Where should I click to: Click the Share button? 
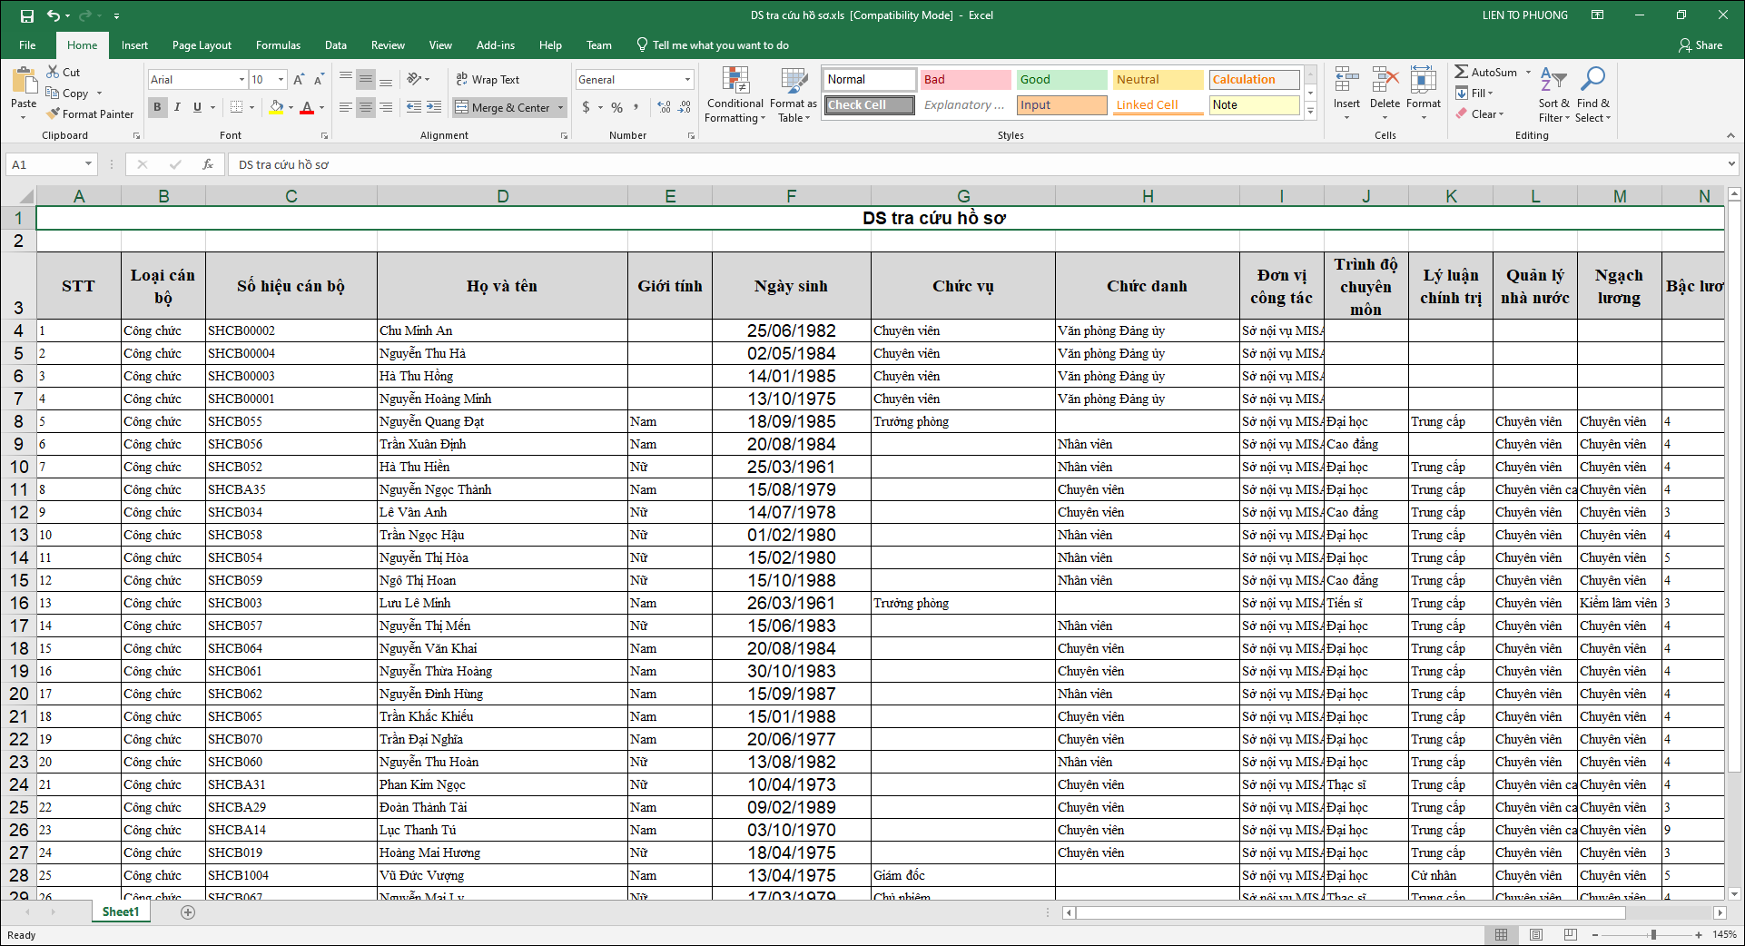[x=1700, y=45]
